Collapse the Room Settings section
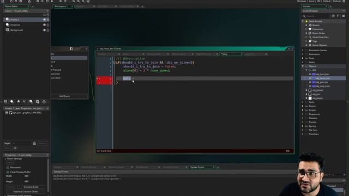This screenshot has height=196, width=349. (5, 158)
